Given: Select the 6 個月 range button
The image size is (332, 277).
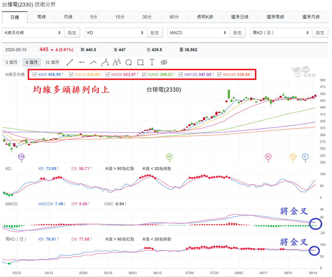Looking at the screenshot, I should [x=32, y=62].
